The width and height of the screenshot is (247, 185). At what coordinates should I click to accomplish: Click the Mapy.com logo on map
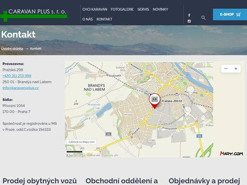(232, 154)
